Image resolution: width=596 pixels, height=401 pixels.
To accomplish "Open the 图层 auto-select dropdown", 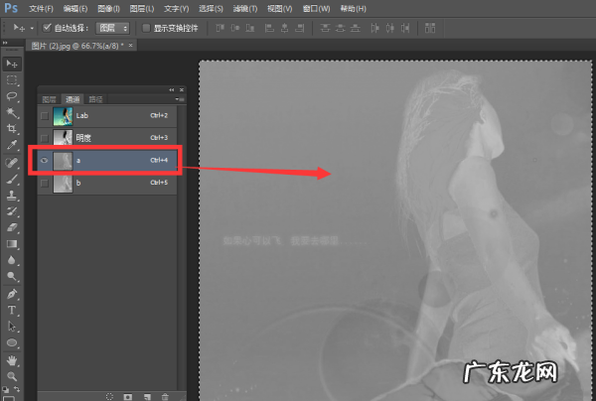I will 110,27.
